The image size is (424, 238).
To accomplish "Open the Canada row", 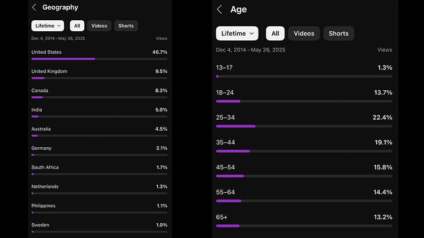I will (99, 93).
